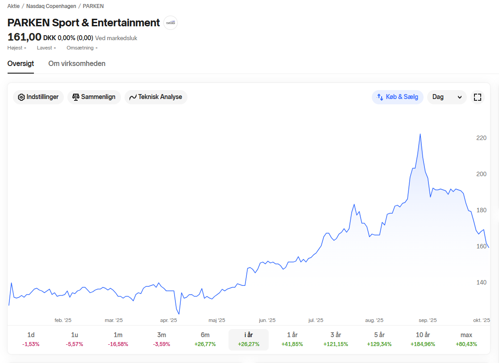499x363 pixels.
Task: Click the 'apr. '25' x-axis label
Action: [168, 320]
